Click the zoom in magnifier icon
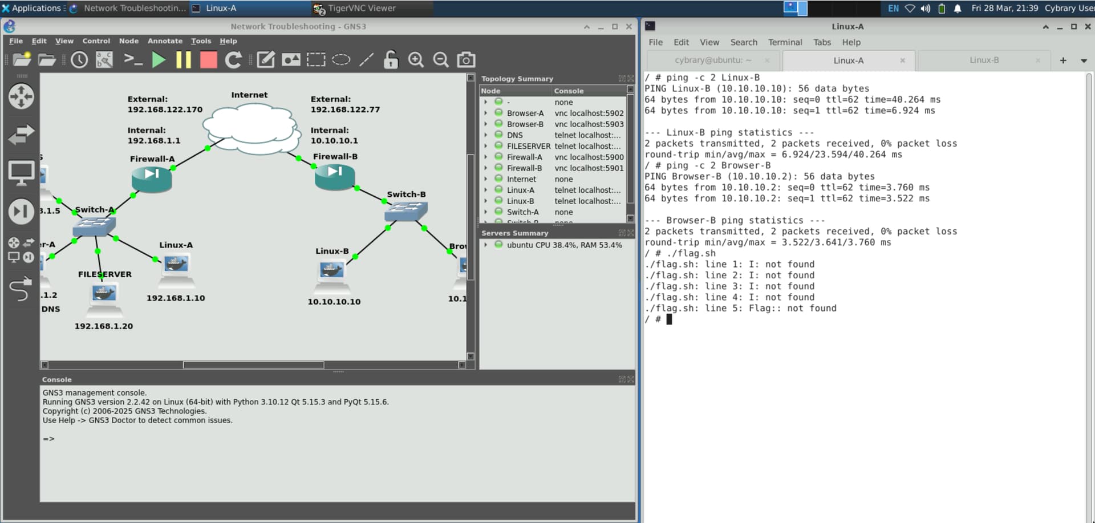The height and width of the screenshot is (523, 1095). click(416, 60)
